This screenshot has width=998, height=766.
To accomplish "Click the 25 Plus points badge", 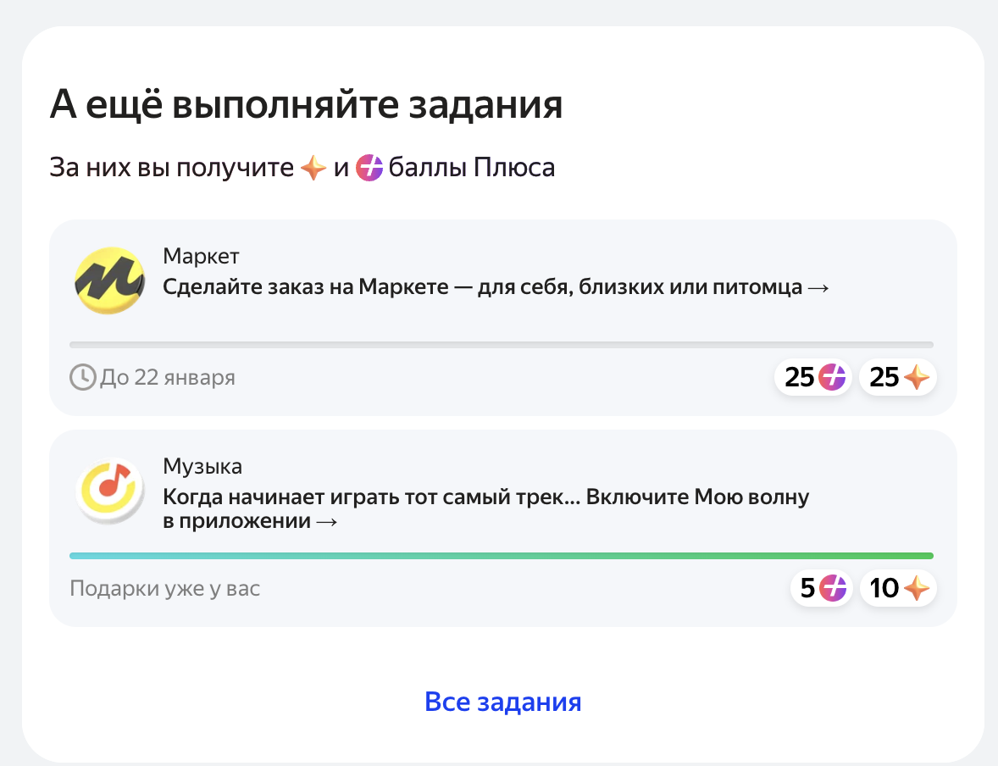I will point(812,377).
